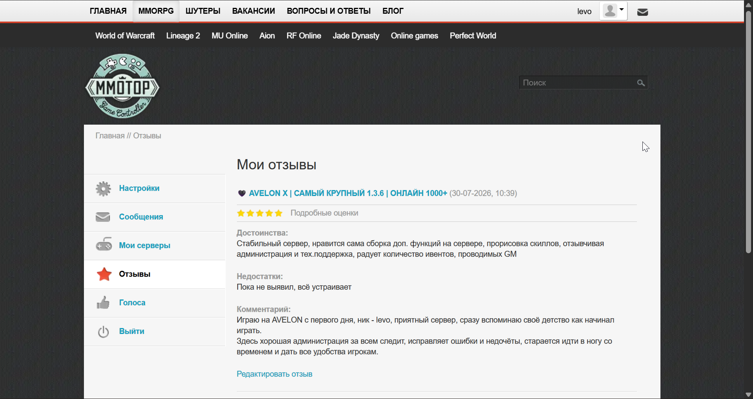Open the Jade Dynasty category
753x399 pixels.
356,36
